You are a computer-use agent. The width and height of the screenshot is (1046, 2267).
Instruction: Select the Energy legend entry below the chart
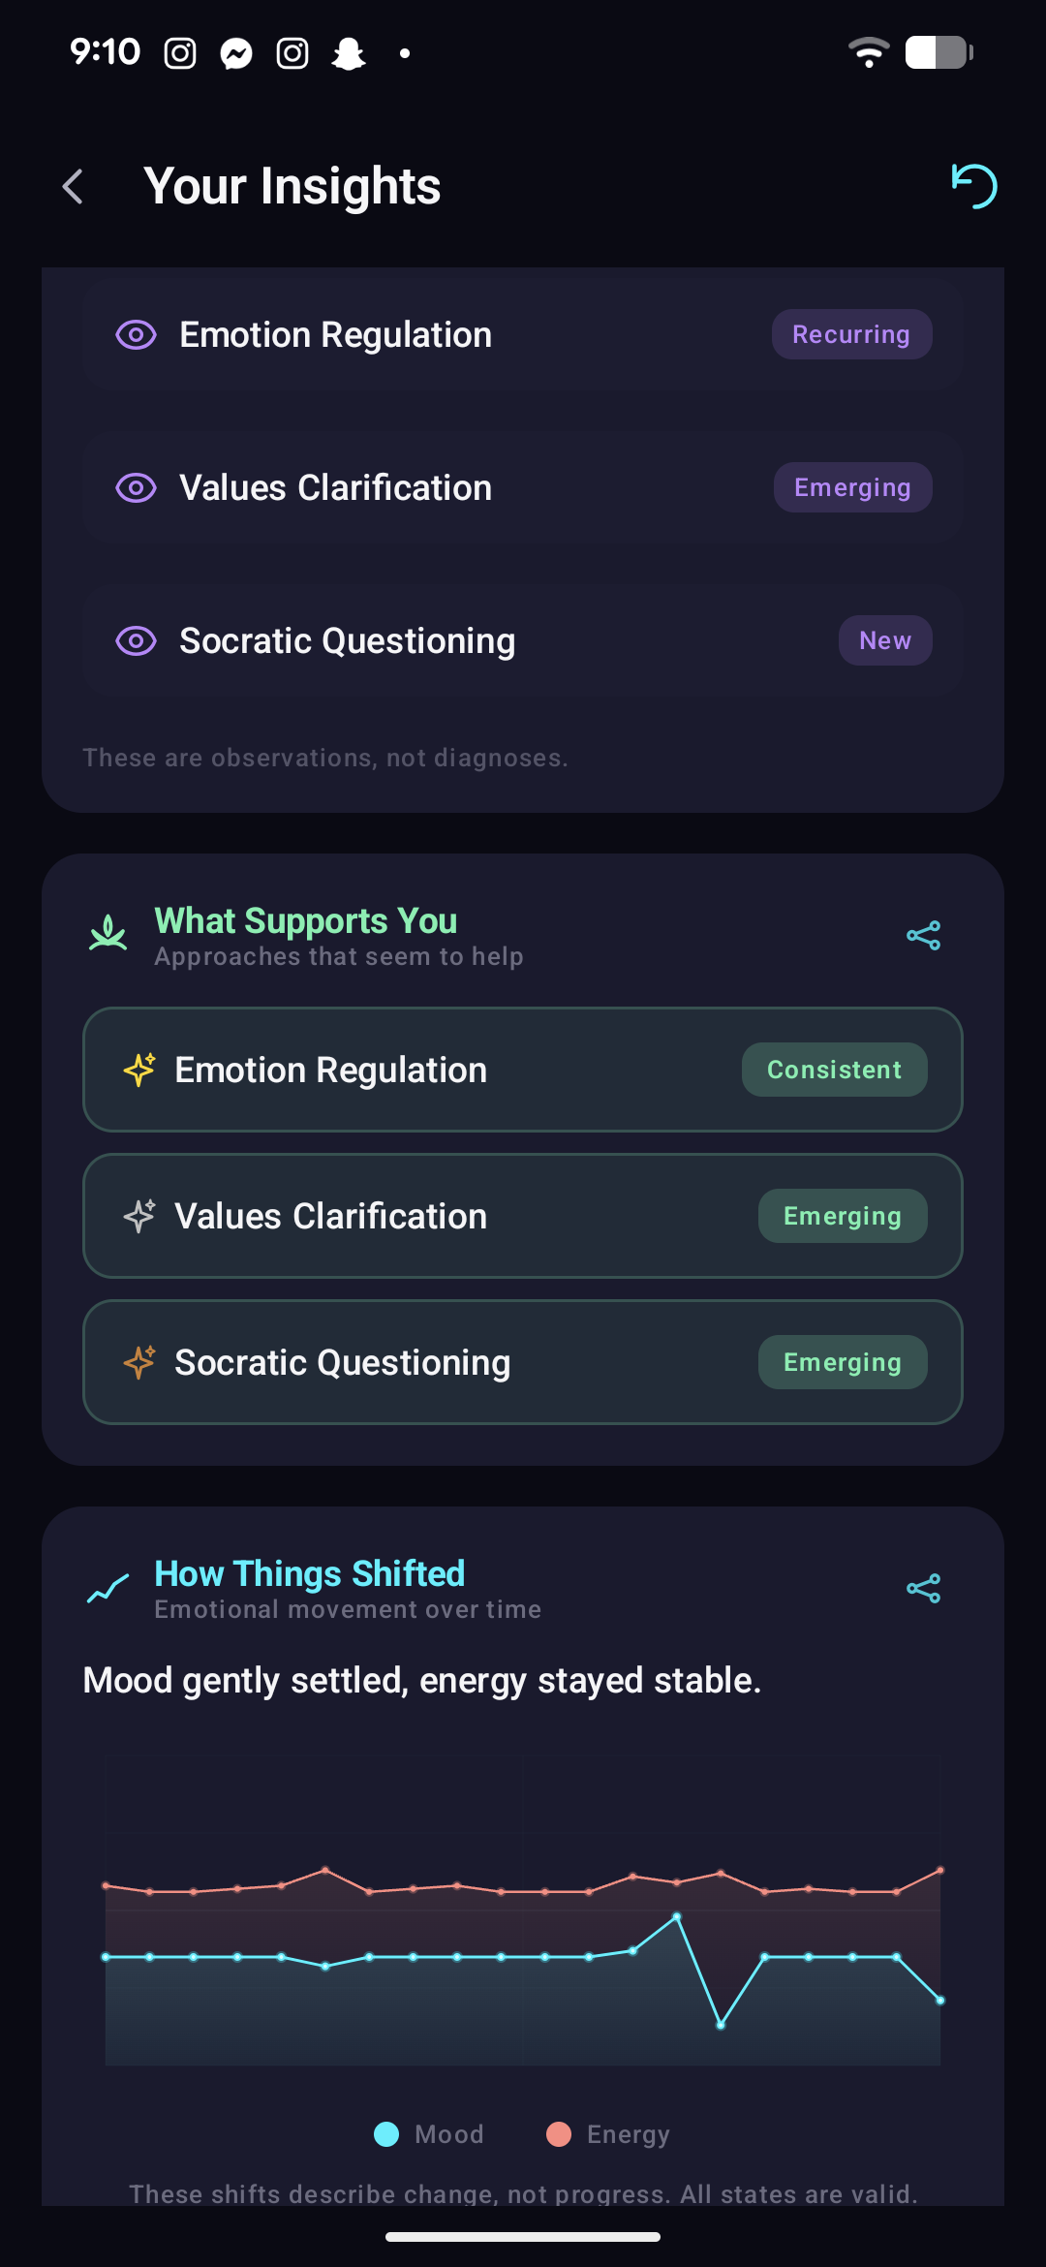point(607,2134)
